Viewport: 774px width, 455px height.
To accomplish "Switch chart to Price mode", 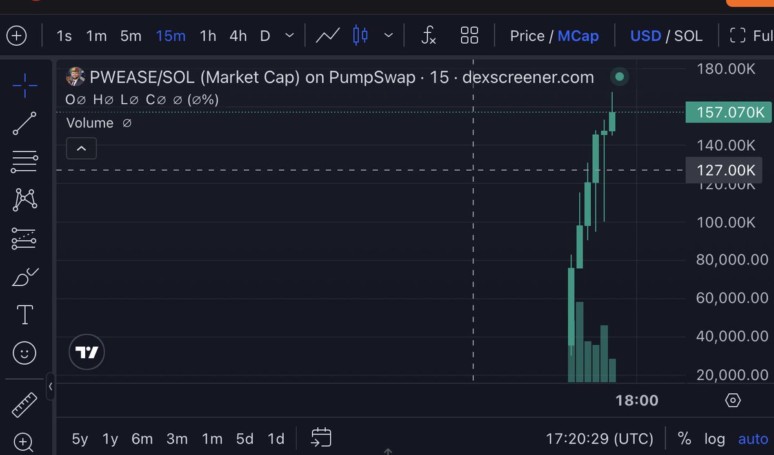I will coord(527,36).
